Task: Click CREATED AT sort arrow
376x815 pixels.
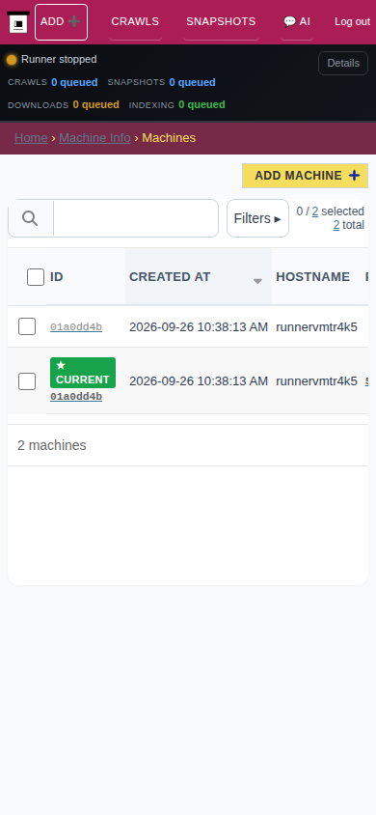Action: 257,281
